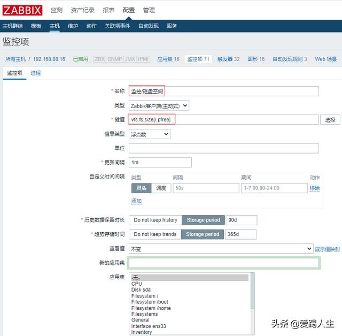Image resolution: width=342 pixels, height=336 pixels.
Task: Select CPU in application list
Action: 190,284
